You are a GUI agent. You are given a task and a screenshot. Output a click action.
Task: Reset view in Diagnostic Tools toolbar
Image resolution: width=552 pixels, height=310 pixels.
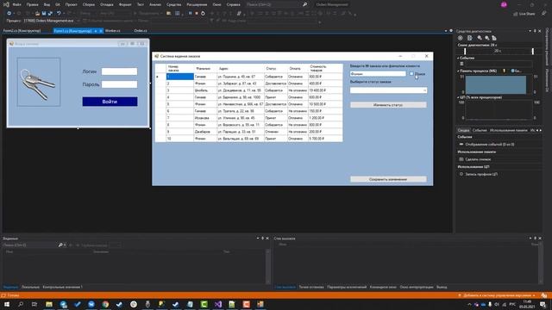click(494, 38)
